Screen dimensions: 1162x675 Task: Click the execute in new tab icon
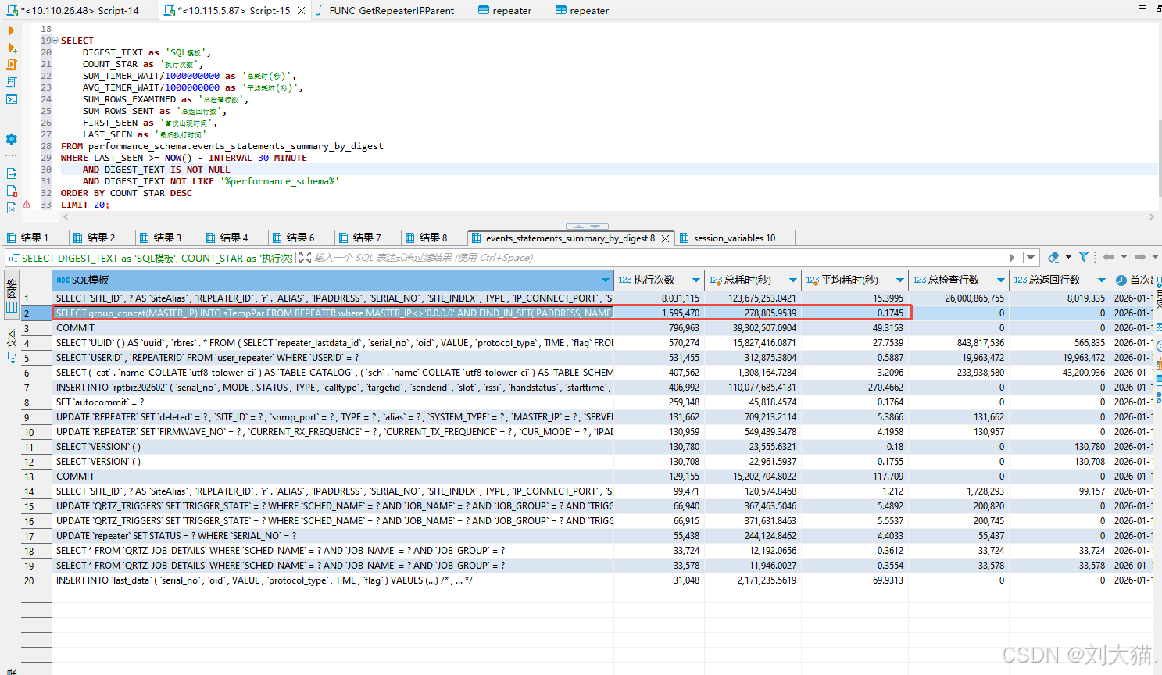coord(12,48)
